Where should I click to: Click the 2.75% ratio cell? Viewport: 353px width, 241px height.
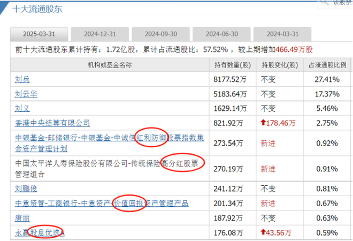(x=327, y=123)
